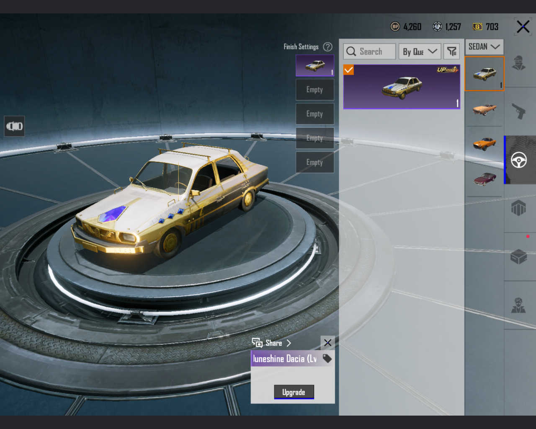Select the gold Dacia finish slot
Viewport: 536px width, 429px height.
315,65
